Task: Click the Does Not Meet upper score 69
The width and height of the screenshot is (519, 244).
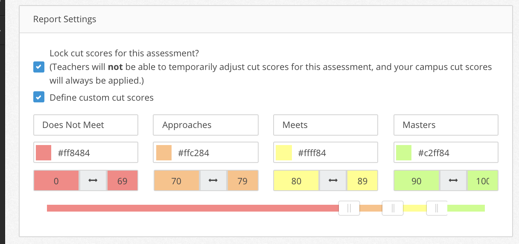Action: click(x=122, y=181)
